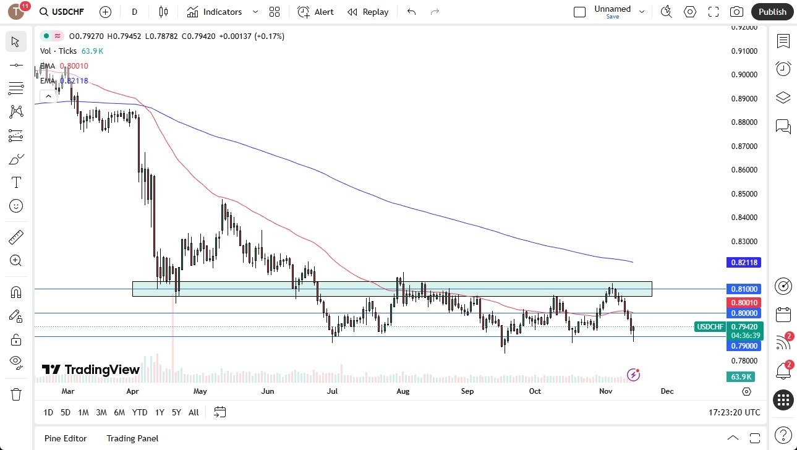797x450 pixels.
Task: Hide all drawing tools with the eye icon
Action: click(x=15, y=362)
